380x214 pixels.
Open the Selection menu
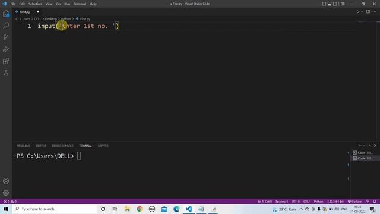tap(35, 4)
